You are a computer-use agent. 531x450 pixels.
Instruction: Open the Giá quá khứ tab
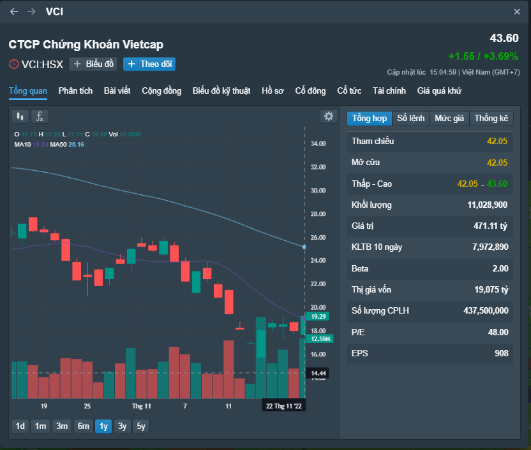pos(439,91)
